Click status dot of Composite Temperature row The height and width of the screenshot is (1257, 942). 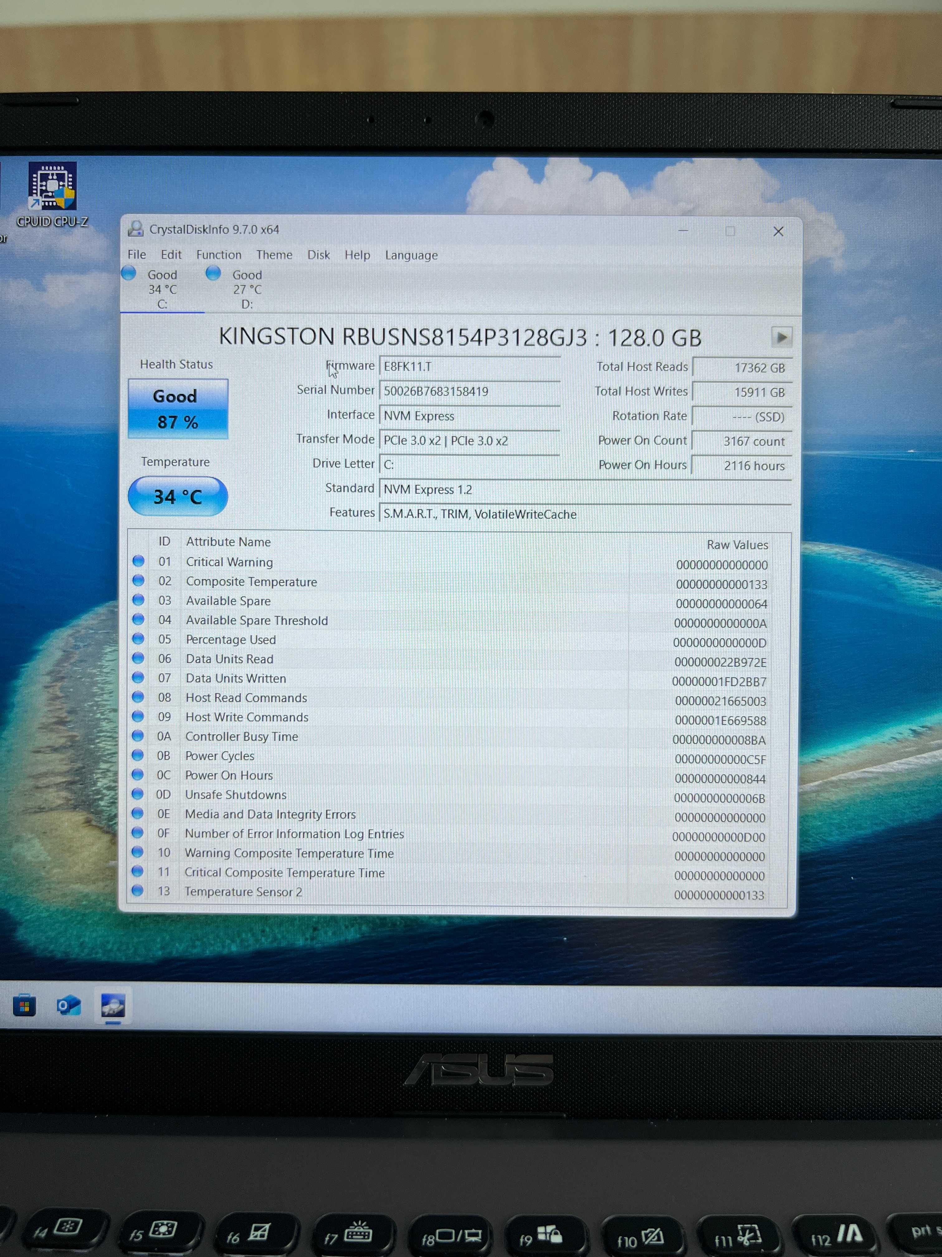click(138, 580)
